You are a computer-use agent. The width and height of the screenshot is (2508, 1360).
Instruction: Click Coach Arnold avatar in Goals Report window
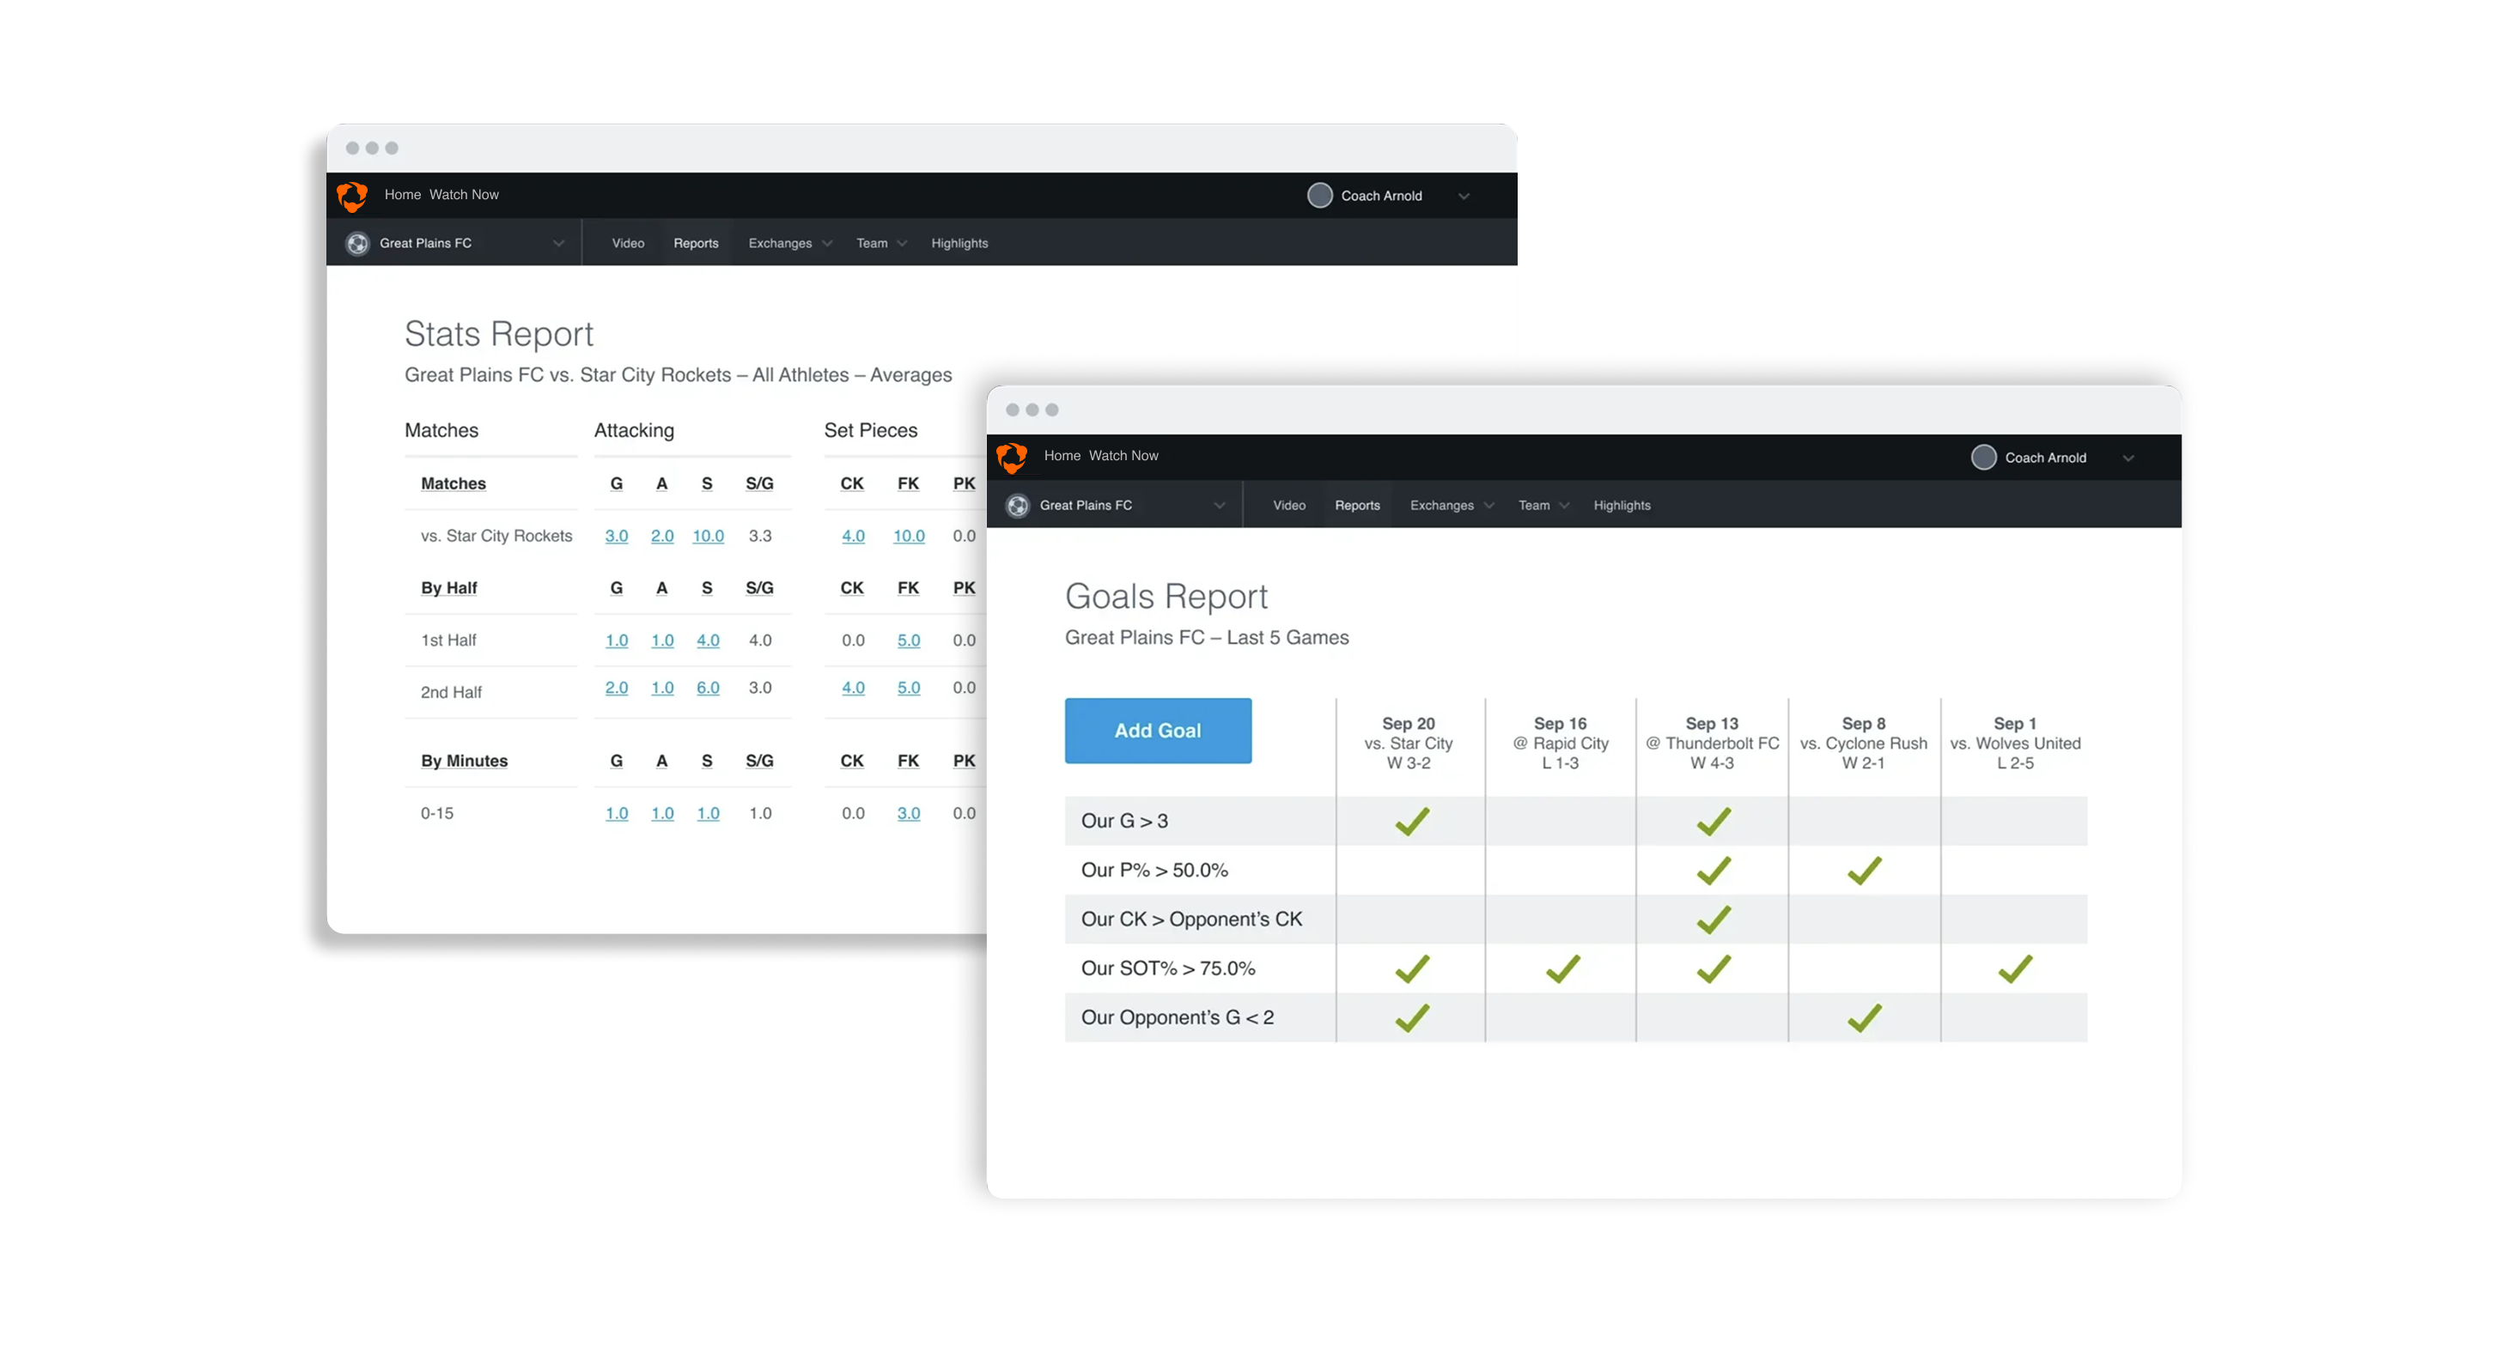tap(1982, 458)
